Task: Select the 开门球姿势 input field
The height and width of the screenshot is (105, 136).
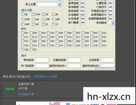Action: tap(42, 66)
